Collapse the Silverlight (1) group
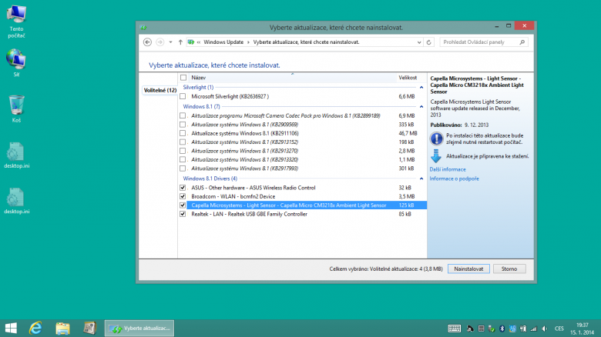This screenshot has height=337, width=601. coord(421,87)
